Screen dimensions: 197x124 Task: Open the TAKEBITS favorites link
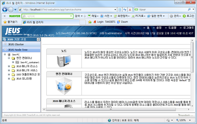click(110, 22)
